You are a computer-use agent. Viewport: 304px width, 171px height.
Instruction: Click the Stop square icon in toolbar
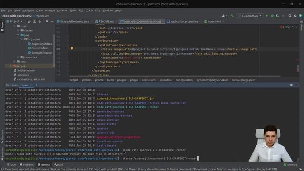tap(283, 16)
